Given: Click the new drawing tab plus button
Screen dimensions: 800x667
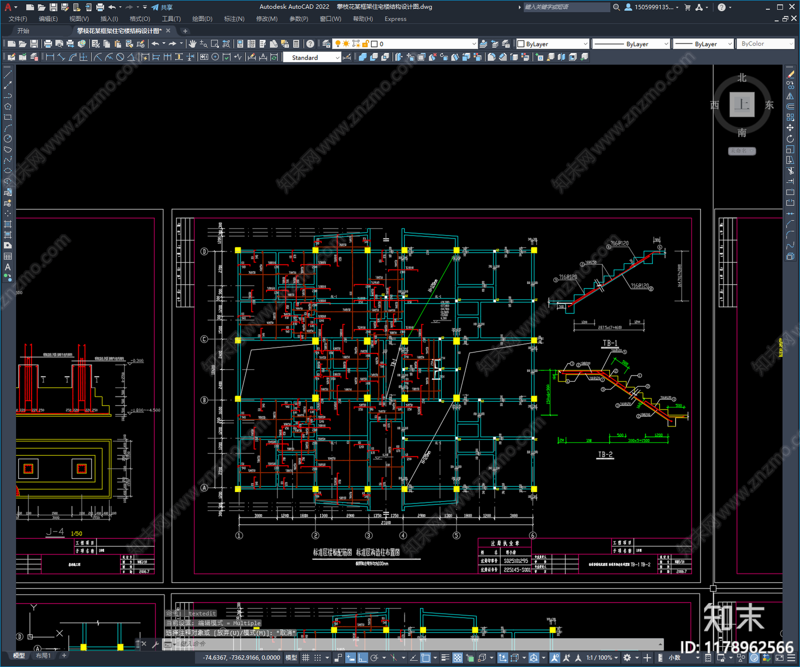Looking at the screenshot, I should pyautogui.click(x=184, y=31).
